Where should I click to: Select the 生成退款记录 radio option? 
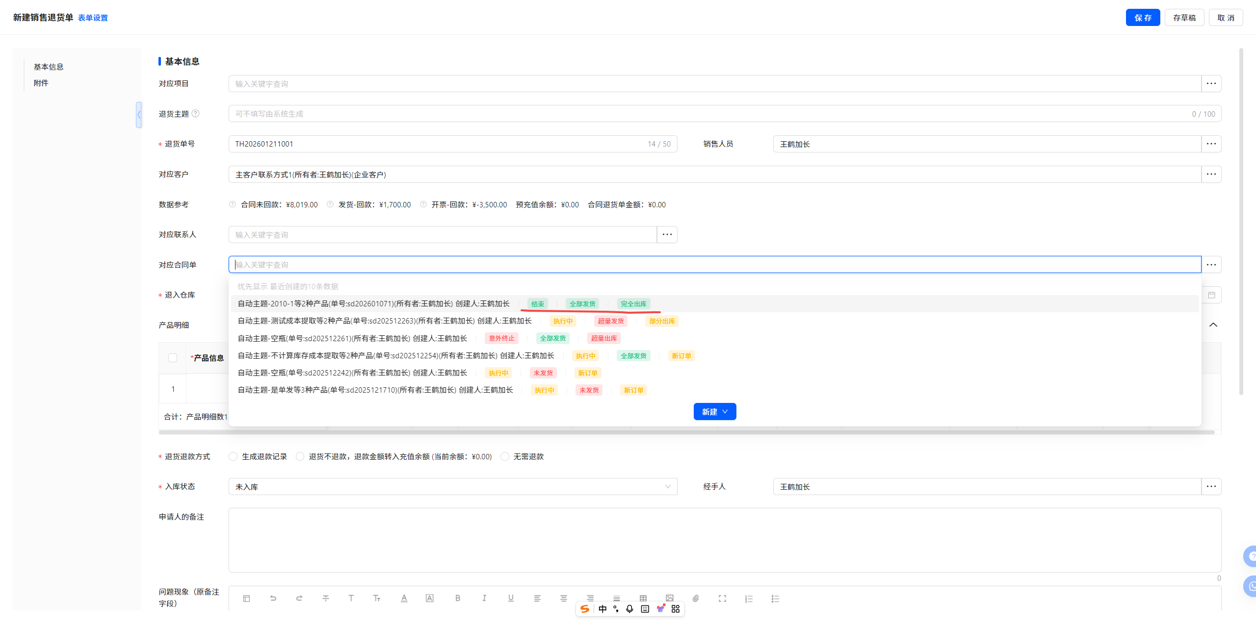click(234, 456)
